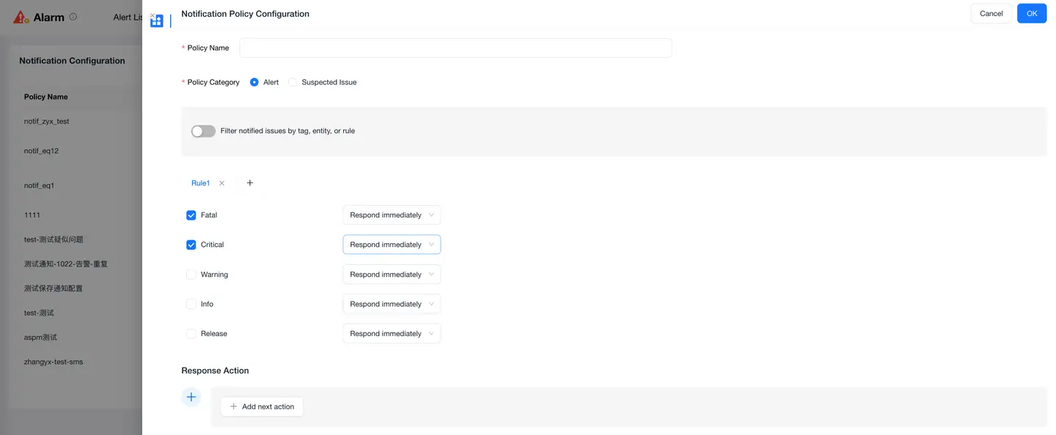
Task: Toggle filtering notified issues by tag
Action: [203, 130]
